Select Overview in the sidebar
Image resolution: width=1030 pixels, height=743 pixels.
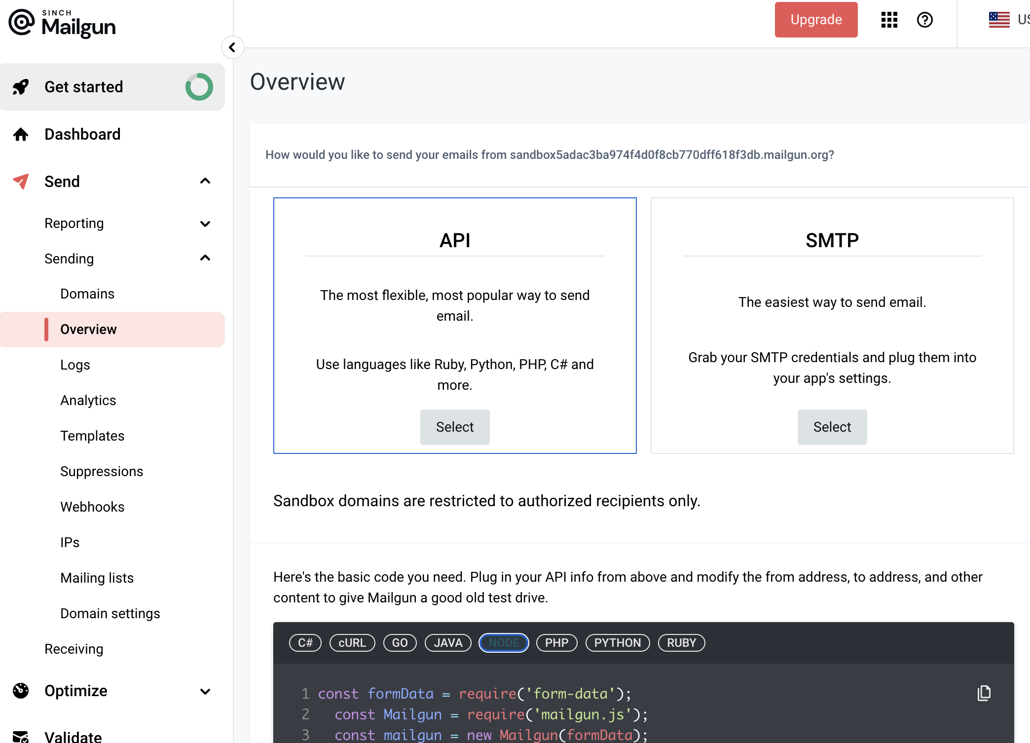pos(112,330)
